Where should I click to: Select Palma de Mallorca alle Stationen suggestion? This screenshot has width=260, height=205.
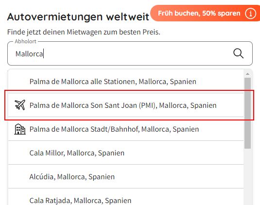click(126, 82)
